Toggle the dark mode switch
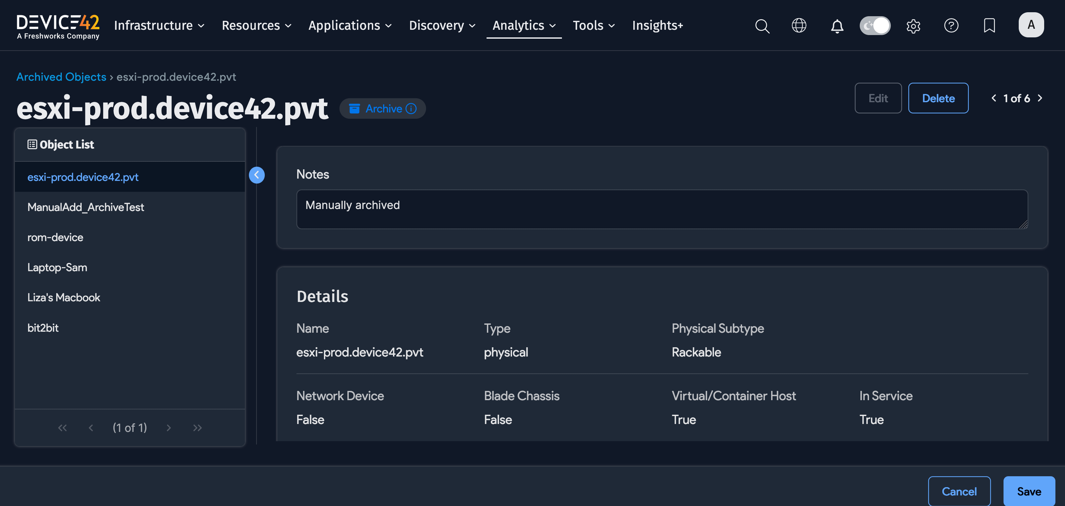Viewport: 1065px width, 506px height. [x=875, y=26]
